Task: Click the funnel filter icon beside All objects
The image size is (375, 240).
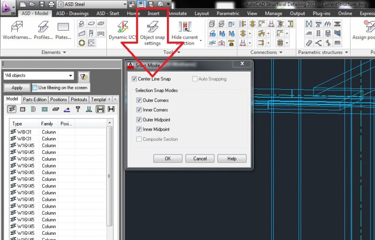Action: tap(84, 77)
